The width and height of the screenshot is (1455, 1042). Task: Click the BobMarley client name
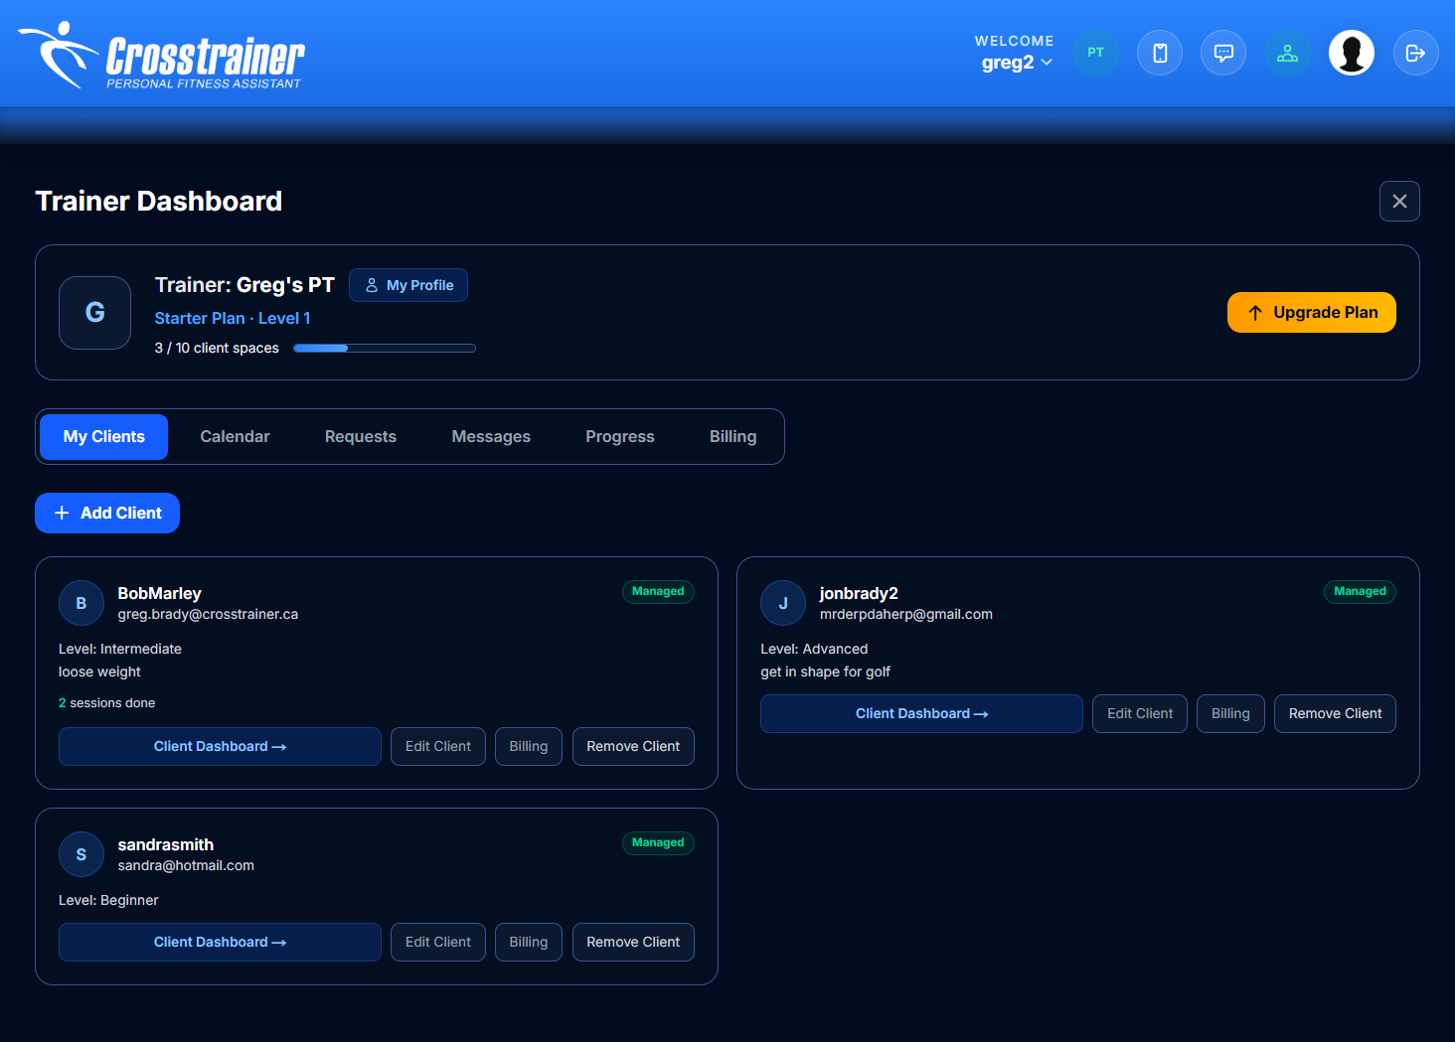[x=159, y=593]
